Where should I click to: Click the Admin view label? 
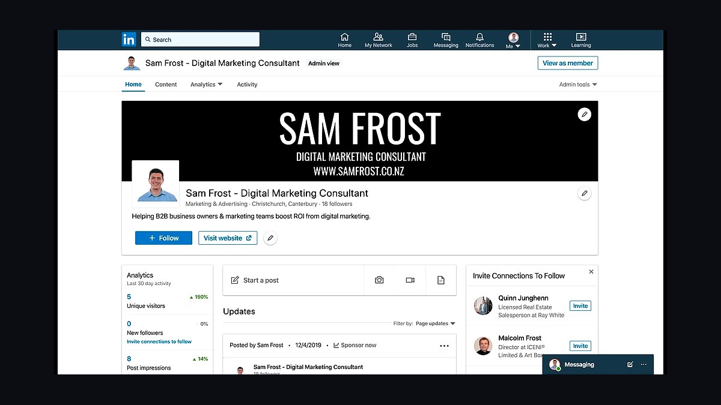point(324,64)
